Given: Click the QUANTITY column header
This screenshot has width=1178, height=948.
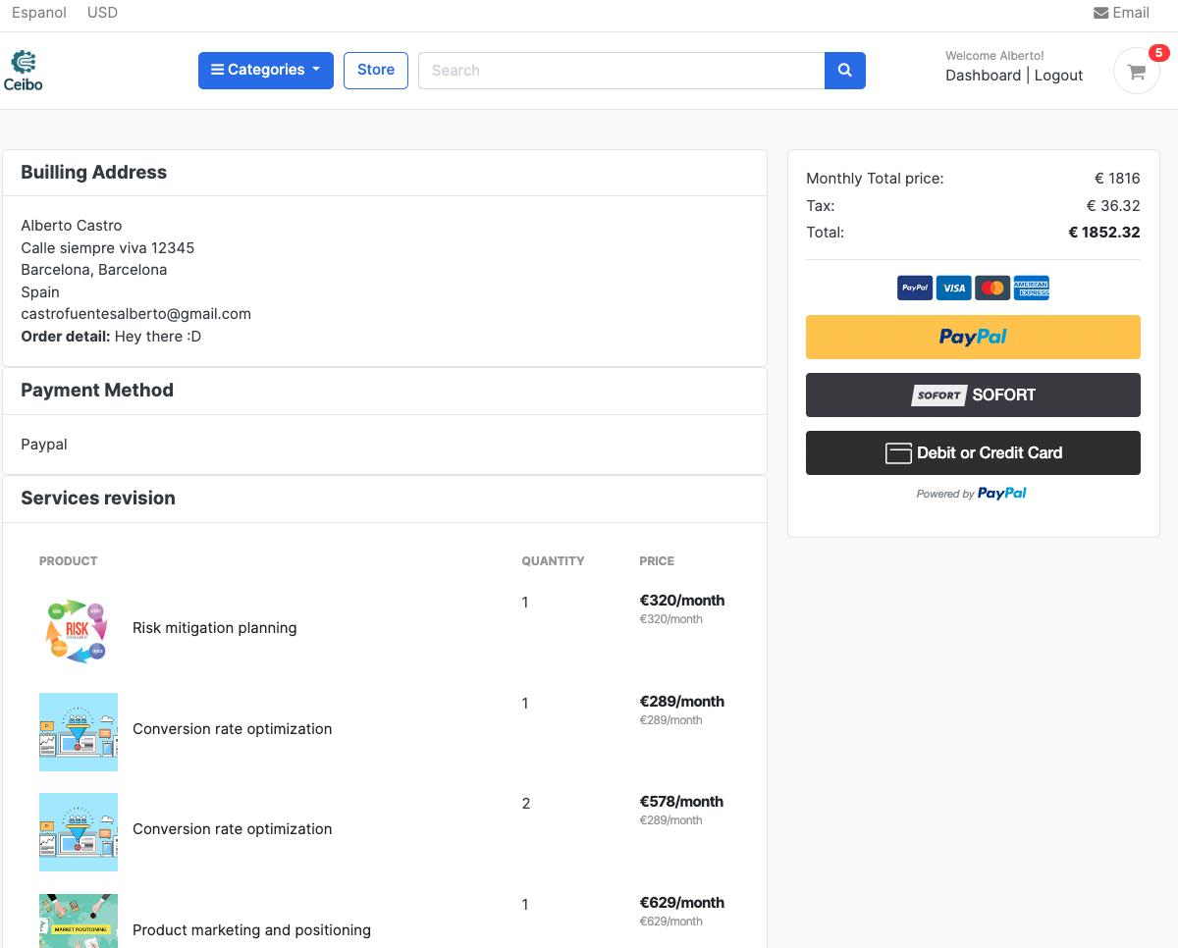Looking at the screenshot, I should coord(553,561).
